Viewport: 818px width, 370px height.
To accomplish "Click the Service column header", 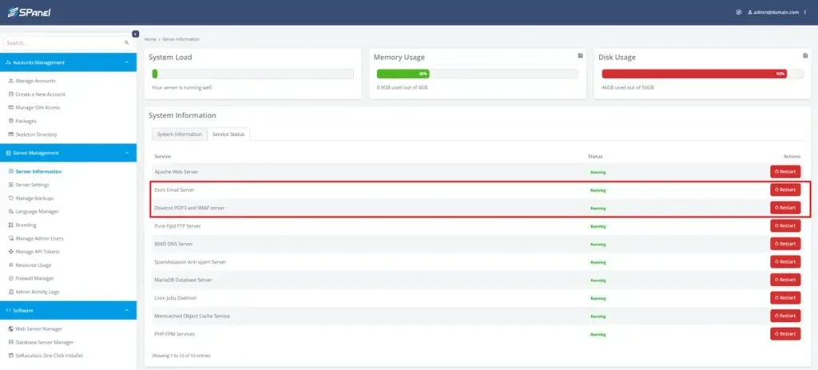I will [x=163, y=157].
